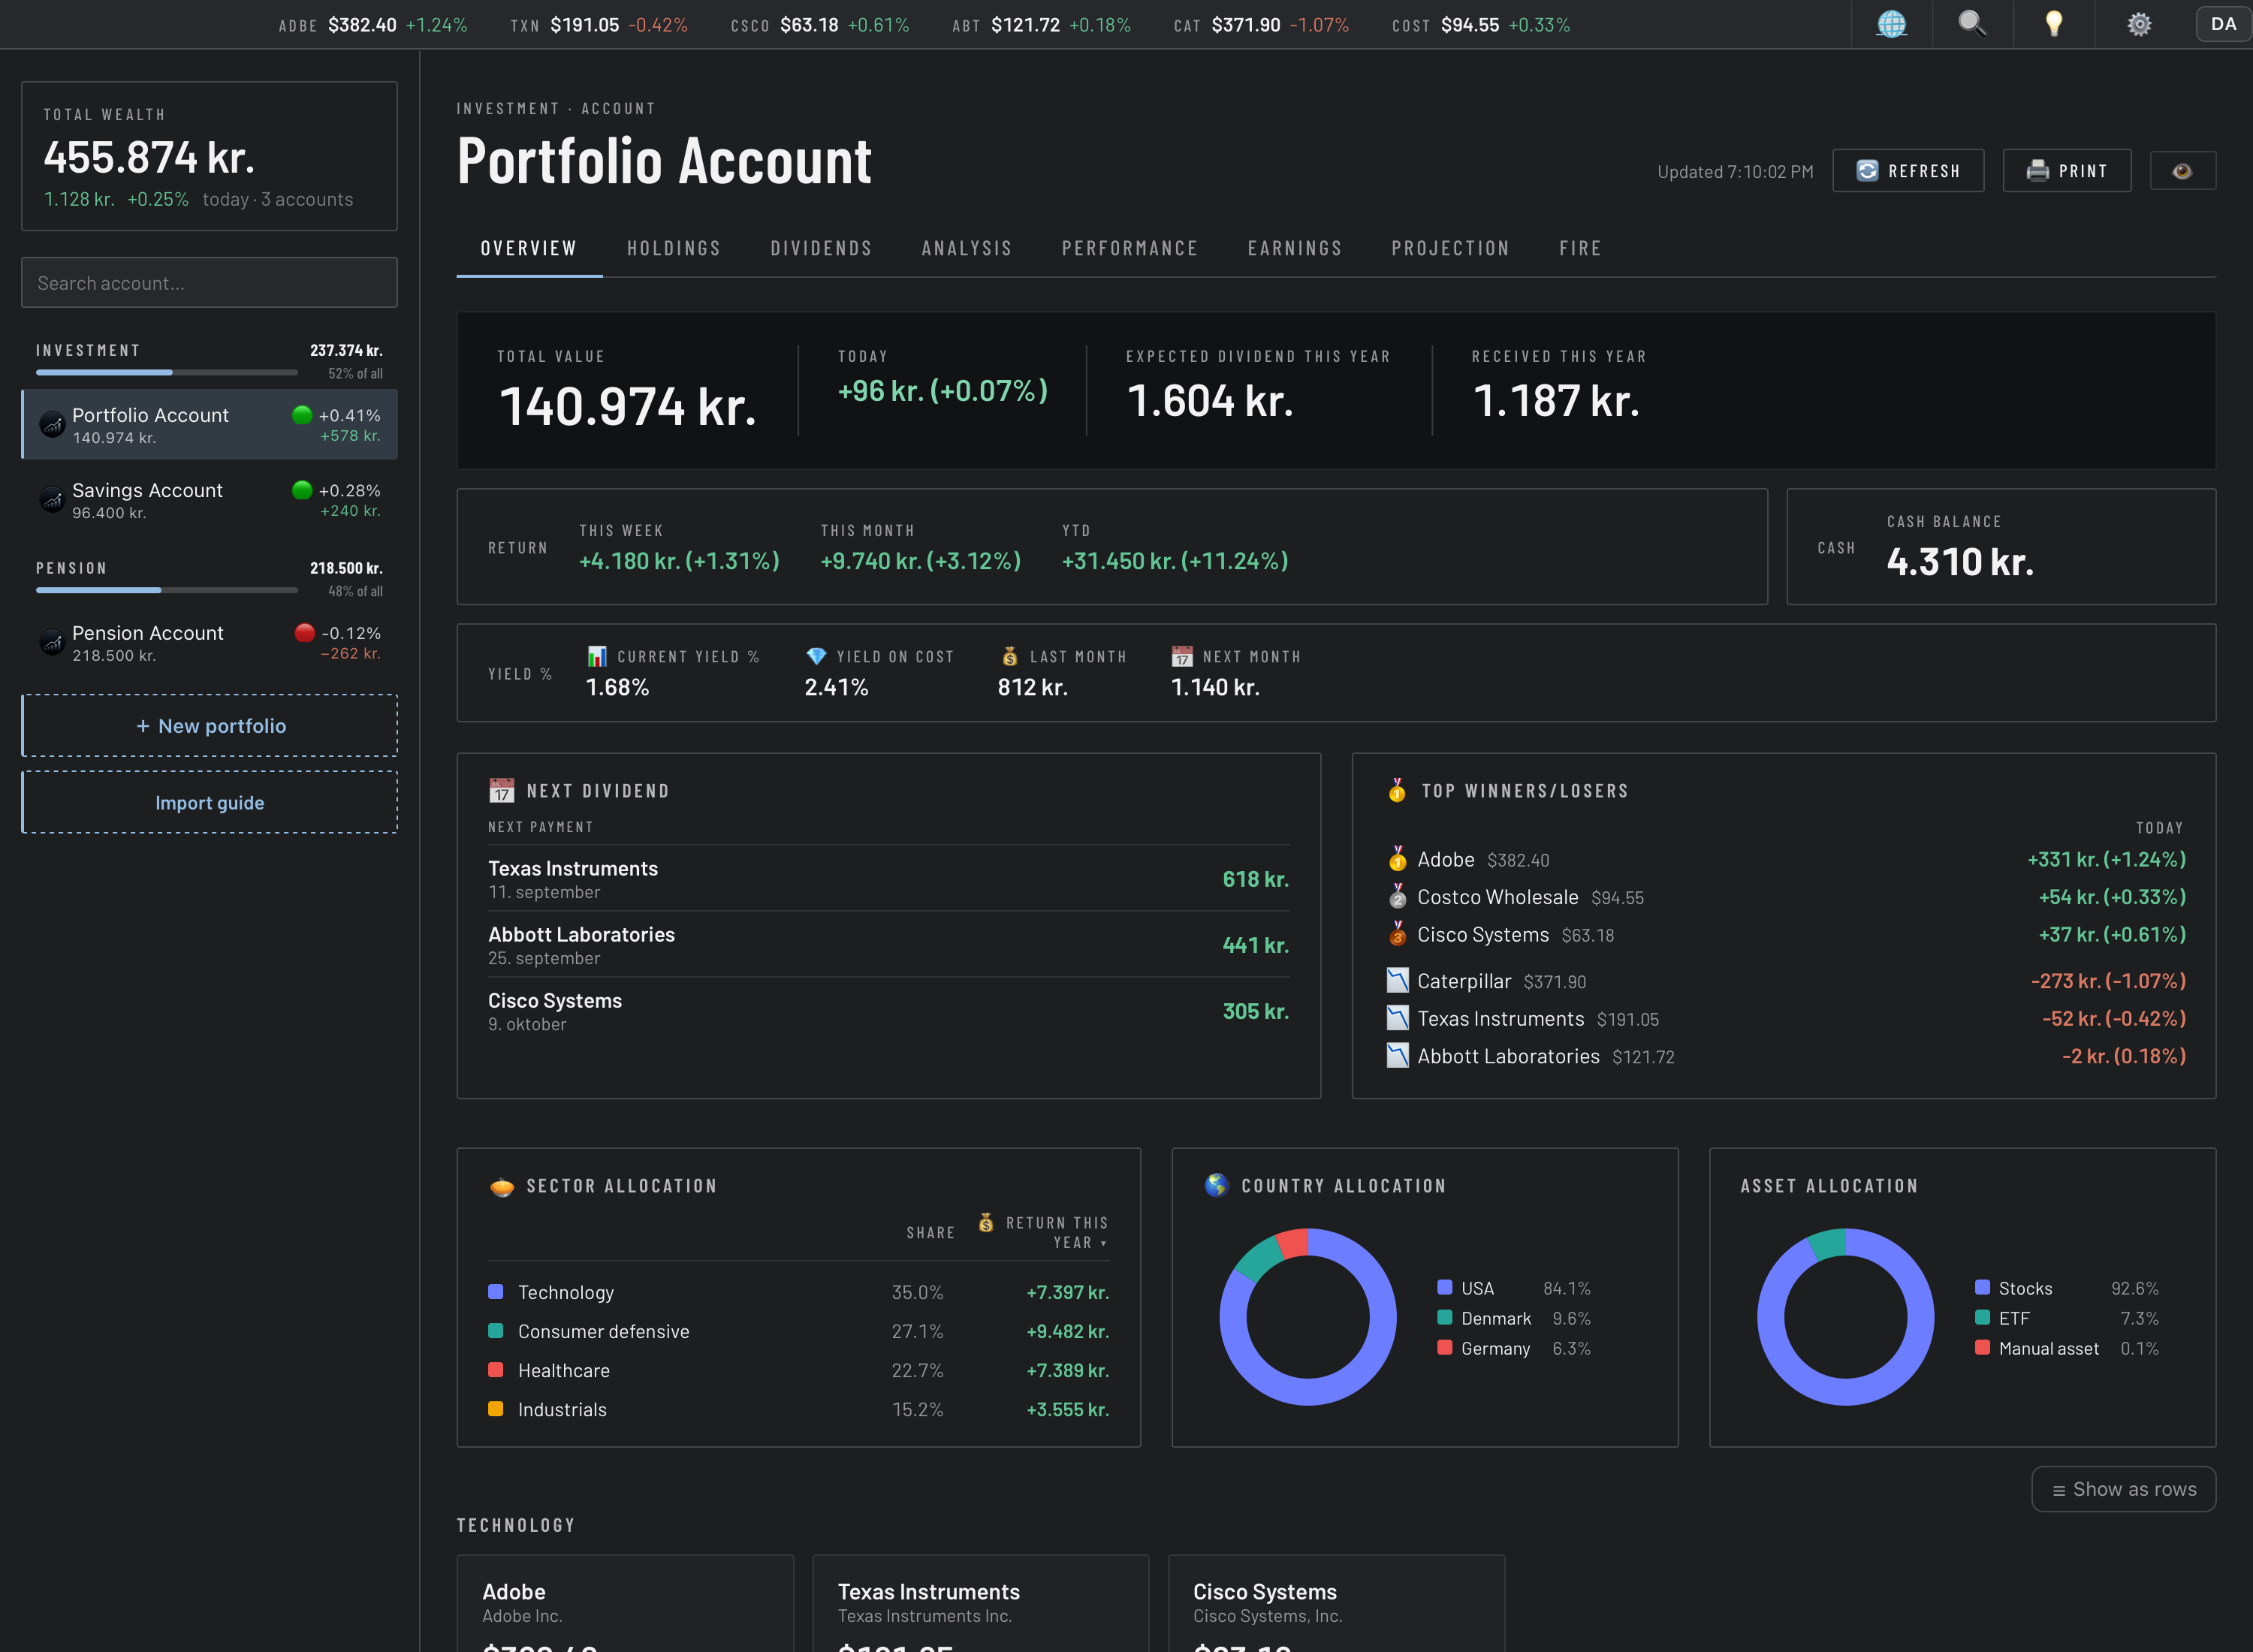Image resolution: width=2253 pixels, height=1652 pixels.
Task: Open the Adobe holding card
Action: point(625,1603)
